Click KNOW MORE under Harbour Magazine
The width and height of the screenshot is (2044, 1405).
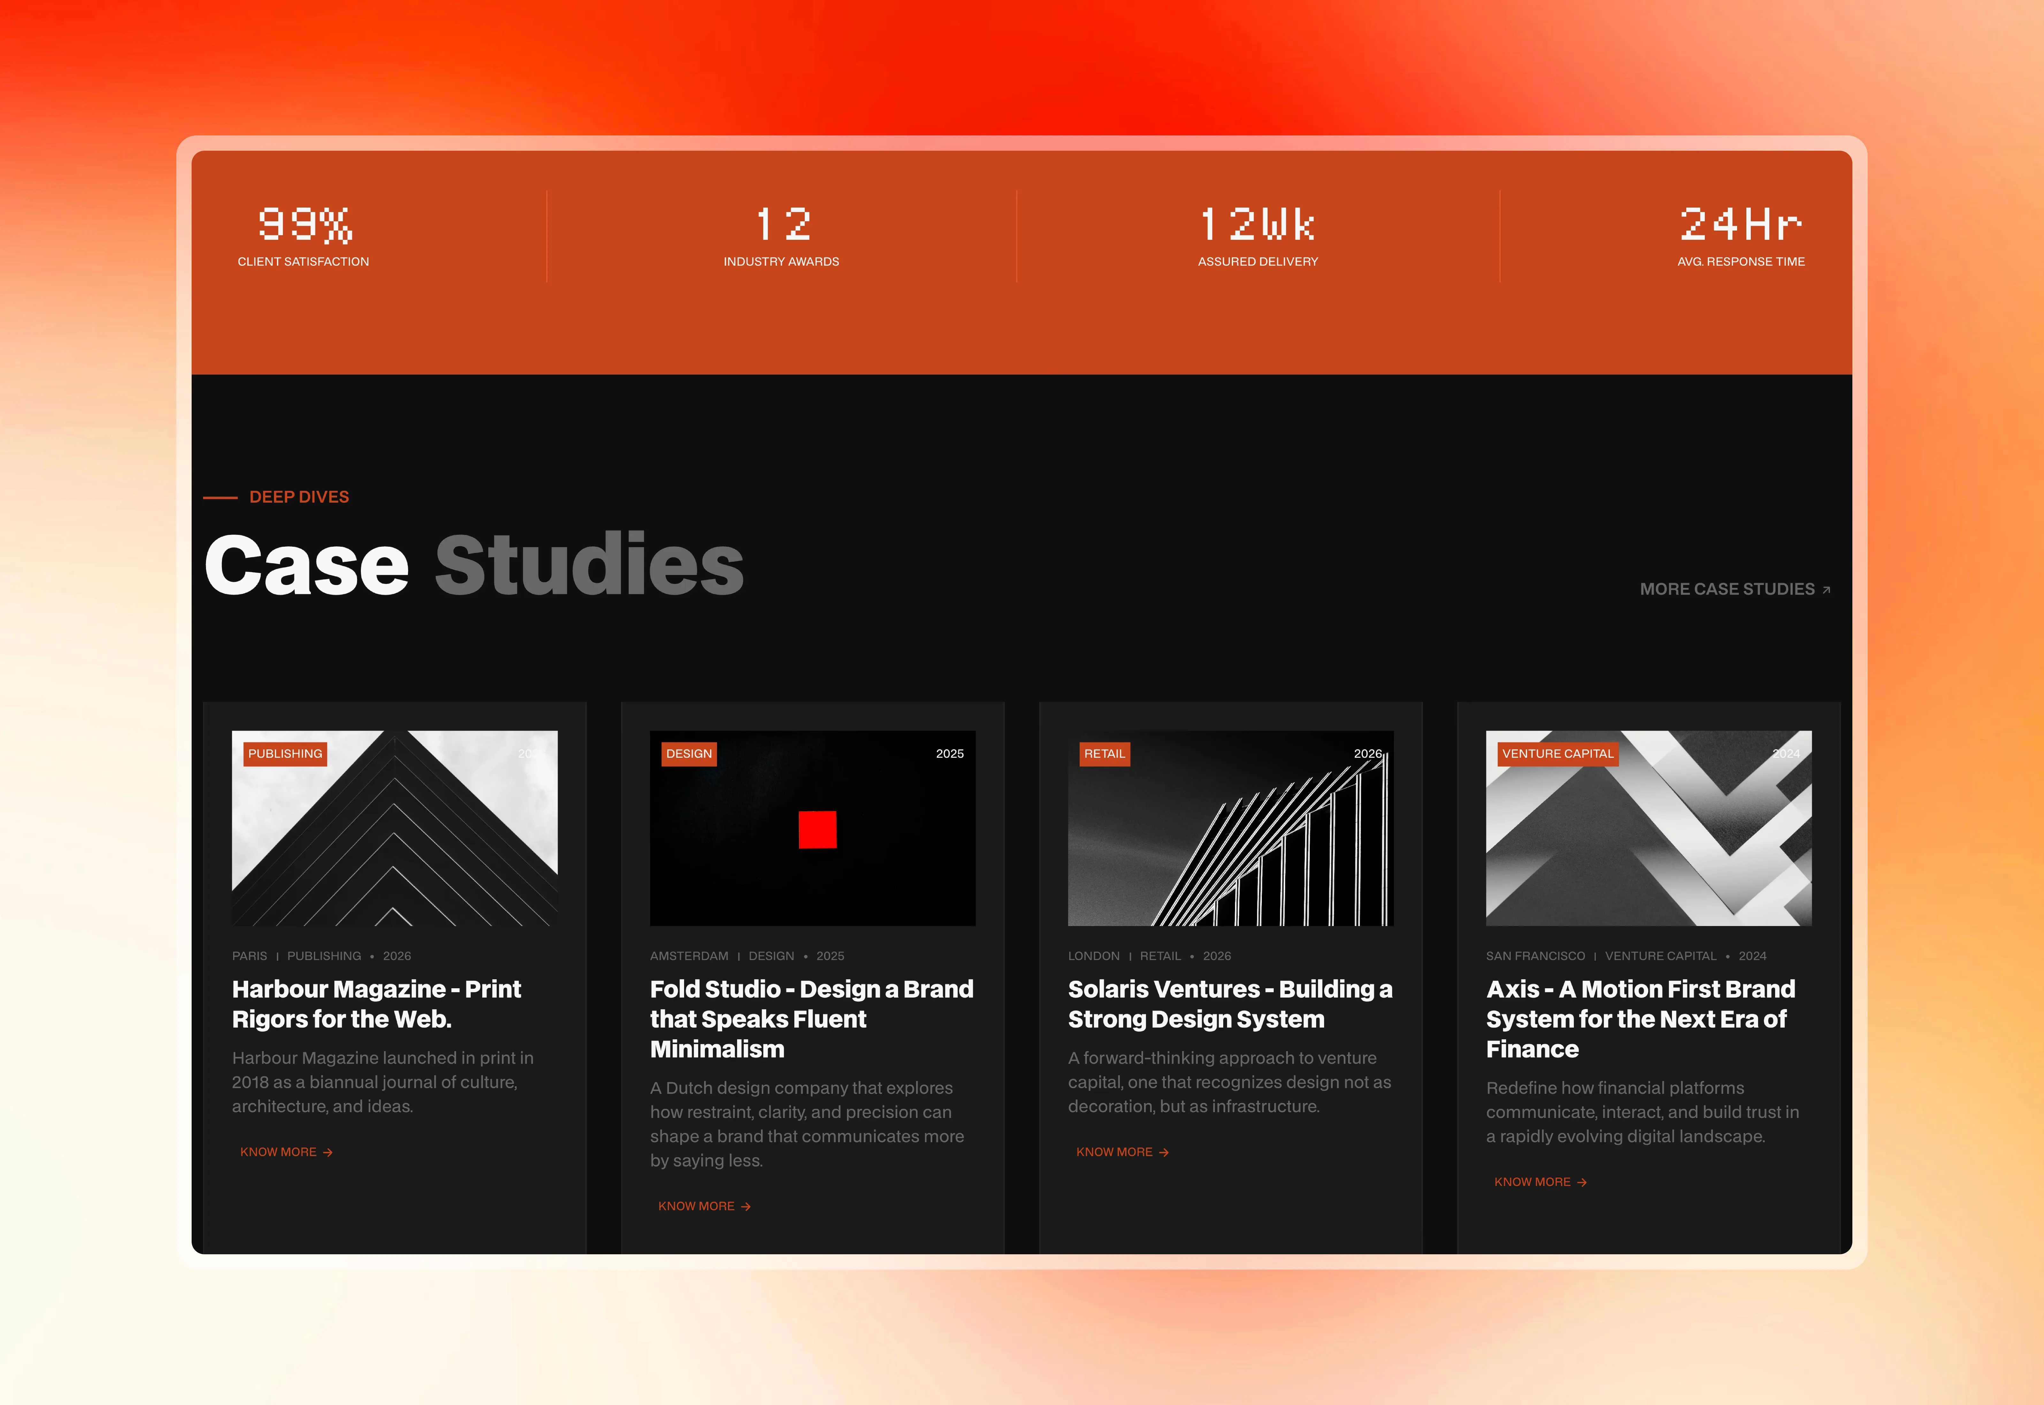278,1151
